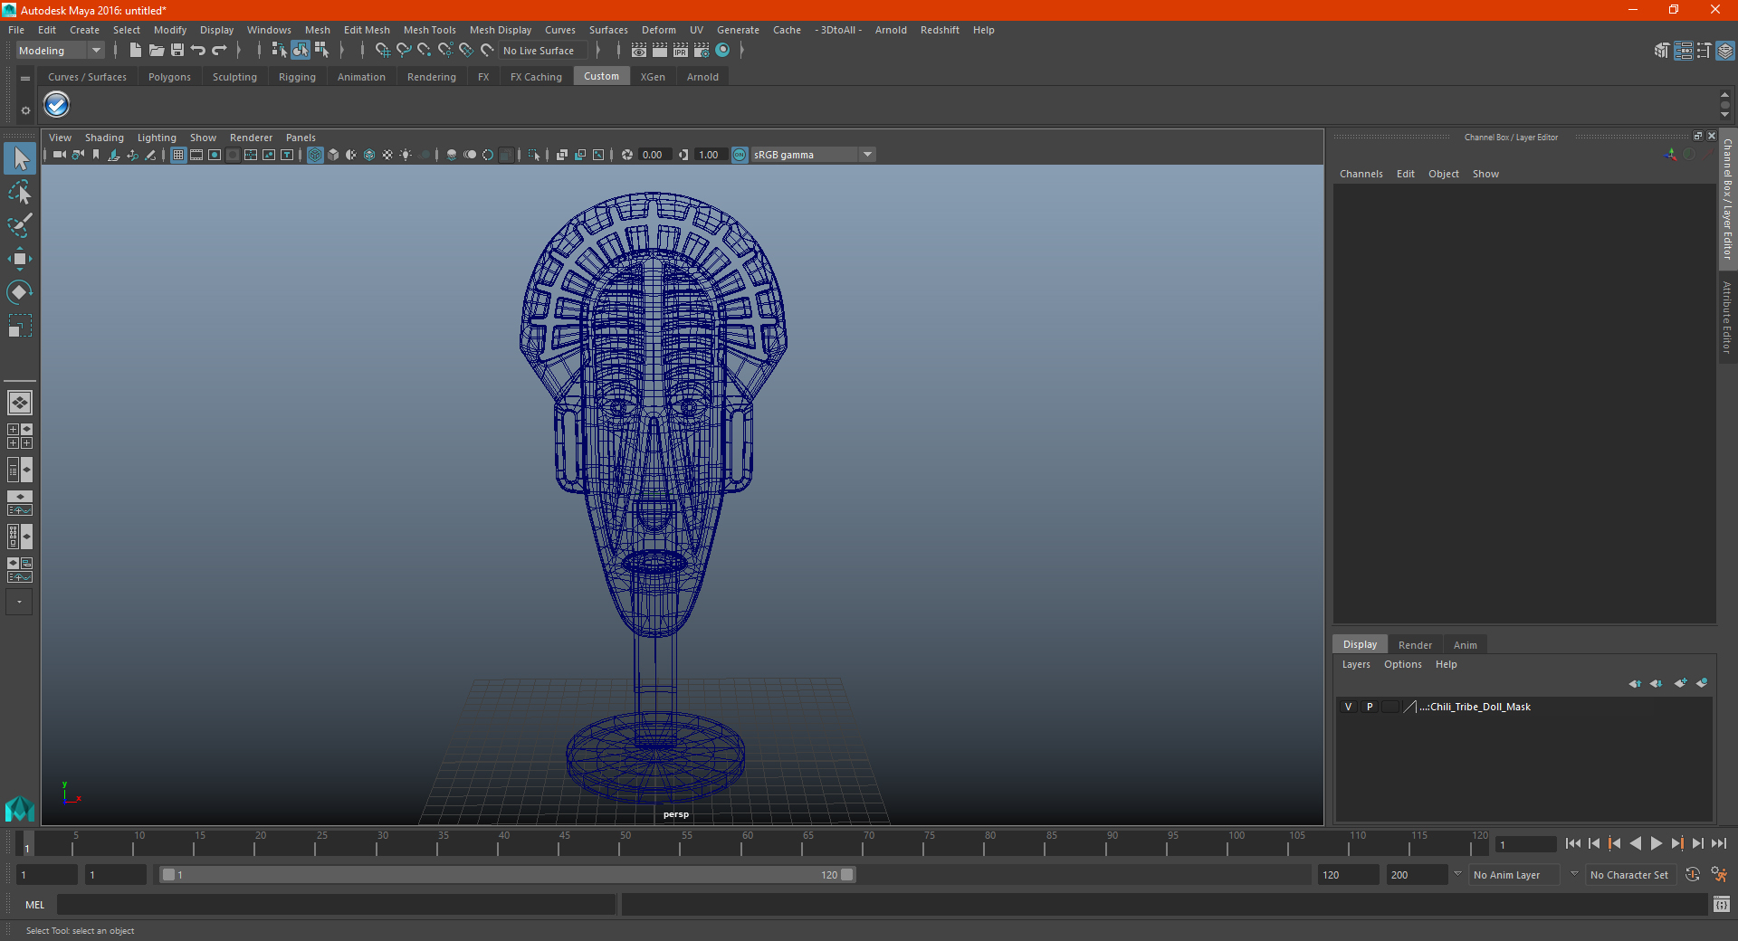Open the shelf tabs list button
Viewport: 1738px width, 941px height.
coord(25,79)
